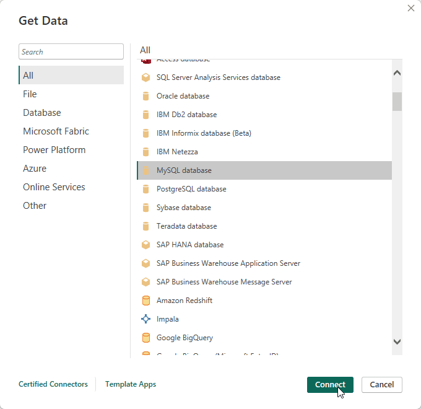Click into the Search field

(71, 51)
